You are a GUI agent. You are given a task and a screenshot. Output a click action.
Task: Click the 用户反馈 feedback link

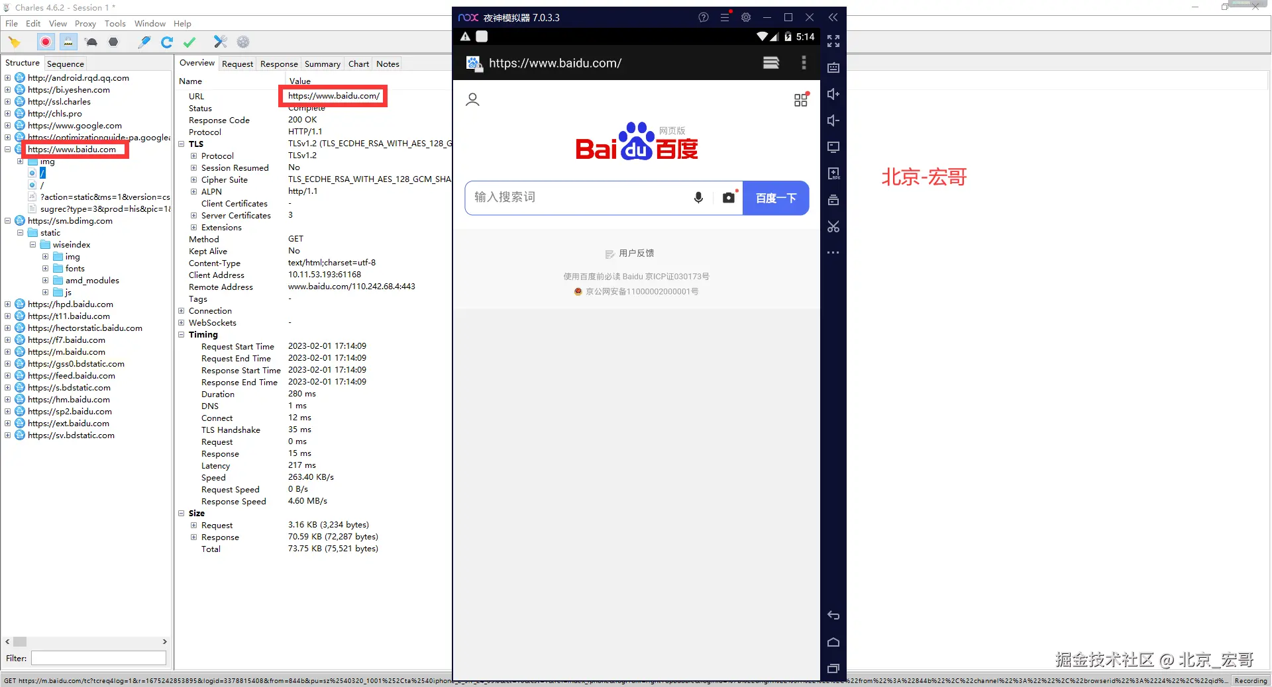(629, 253)
